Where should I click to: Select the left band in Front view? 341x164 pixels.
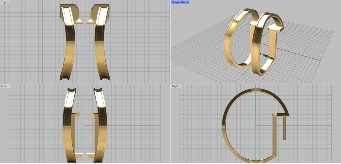tap(66, 133)
